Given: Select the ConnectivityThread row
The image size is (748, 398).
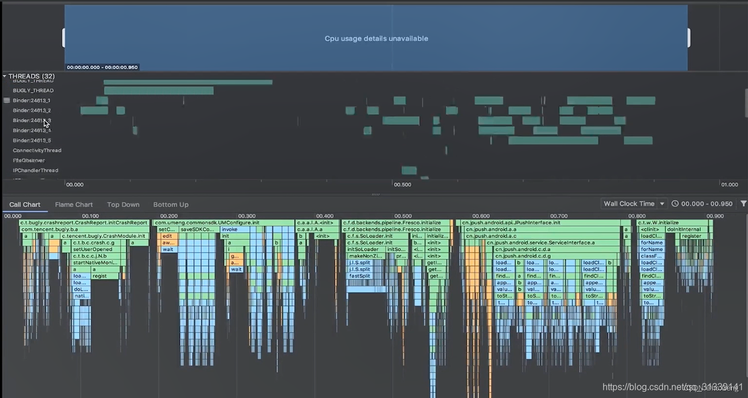Looking at the screenshot, I should pos(37,151).
